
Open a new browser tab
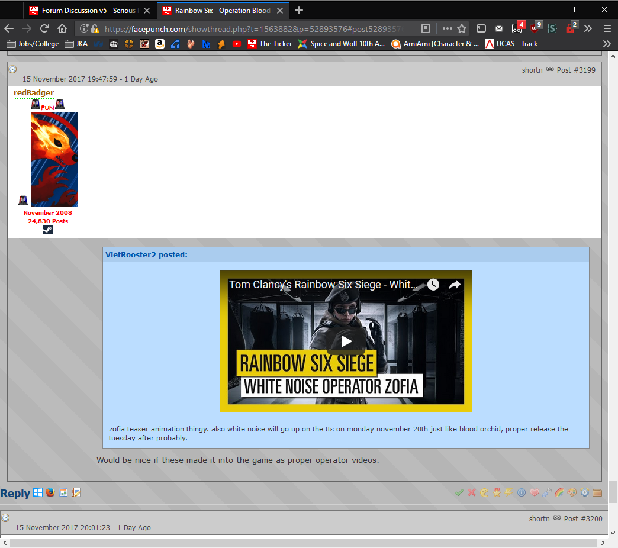[299, 10]
